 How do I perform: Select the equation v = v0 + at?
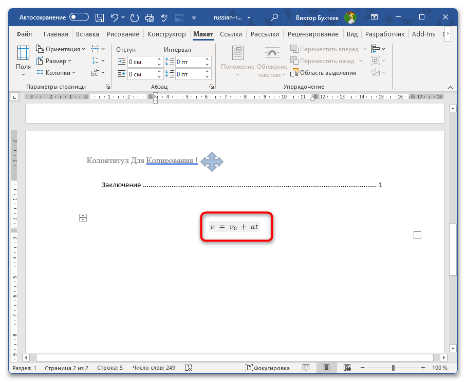(234, 227)
